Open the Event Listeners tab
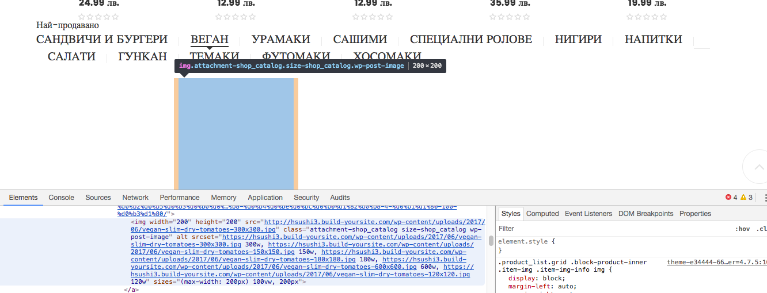The image size is (767, 293). coord(588,214)
